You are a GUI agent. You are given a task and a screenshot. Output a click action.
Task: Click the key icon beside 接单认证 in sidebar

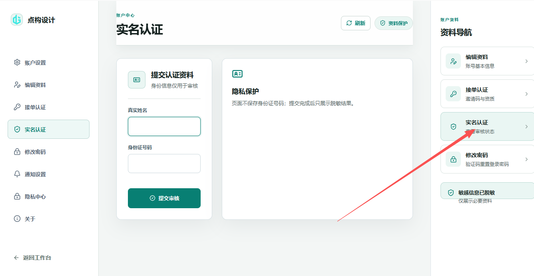17,107
